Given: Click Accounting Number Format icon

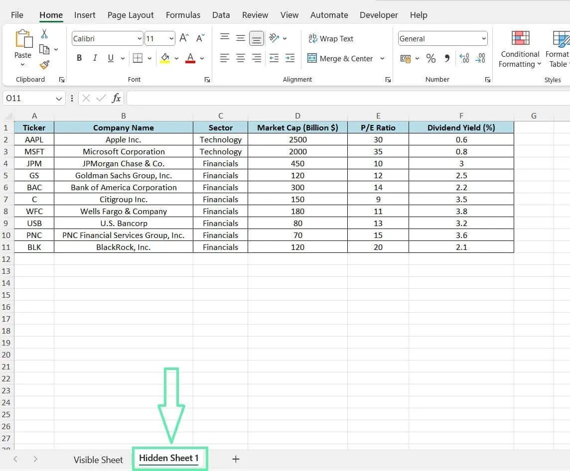Looking at the screenshot, I should (405, 58).
